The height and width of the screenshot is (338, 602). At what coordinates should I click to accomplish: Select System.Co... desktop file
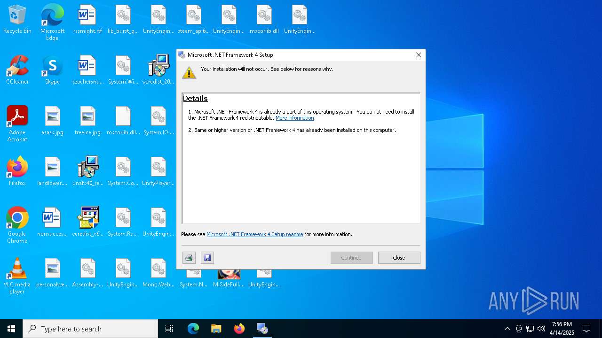click(123, 171)
